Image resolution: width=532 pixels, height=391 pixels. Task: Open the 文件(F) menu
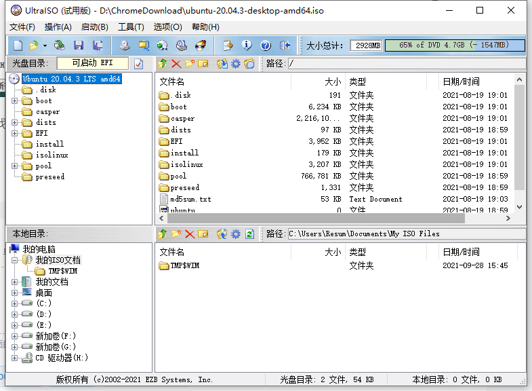point(22,27)
